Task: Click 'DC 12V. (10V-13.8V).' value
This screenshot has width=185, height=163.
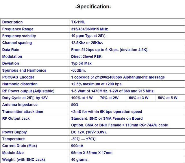Action: [89, 132]
